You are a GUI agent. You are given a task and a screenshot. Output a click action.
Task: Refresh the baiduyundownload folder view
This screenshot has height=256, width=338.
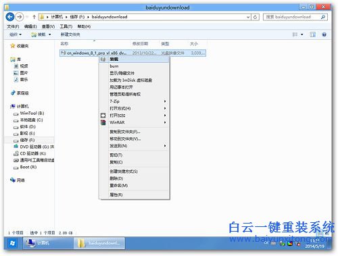pyautogui.click(x=255, y=17)
